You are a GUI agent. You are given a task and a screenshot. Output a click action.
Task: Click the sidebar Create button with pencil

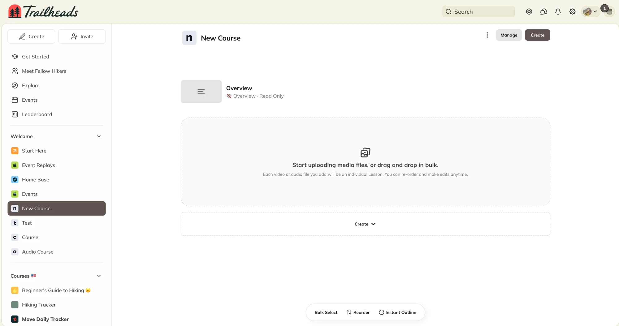[31, 36]
